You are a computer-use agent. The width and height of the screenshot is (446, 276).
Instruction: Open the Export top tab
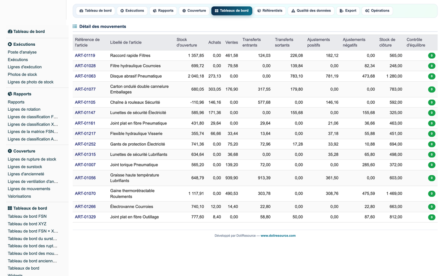tap(348, 11)
